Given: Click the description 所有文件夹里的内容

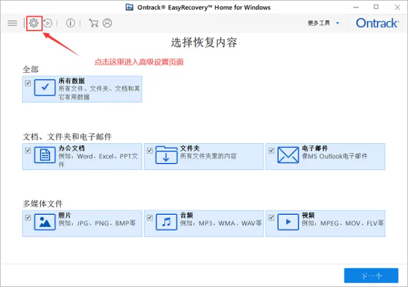Looking at the screenshot, I should pos(208,156).
